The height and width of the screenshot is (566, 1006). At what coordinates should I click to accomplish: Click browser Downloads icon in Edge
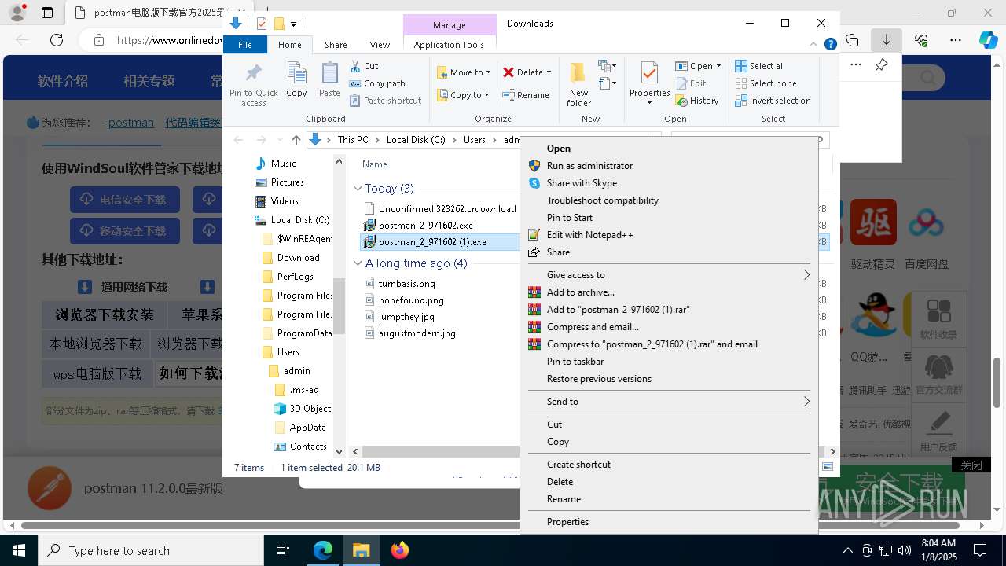[887, 39]
